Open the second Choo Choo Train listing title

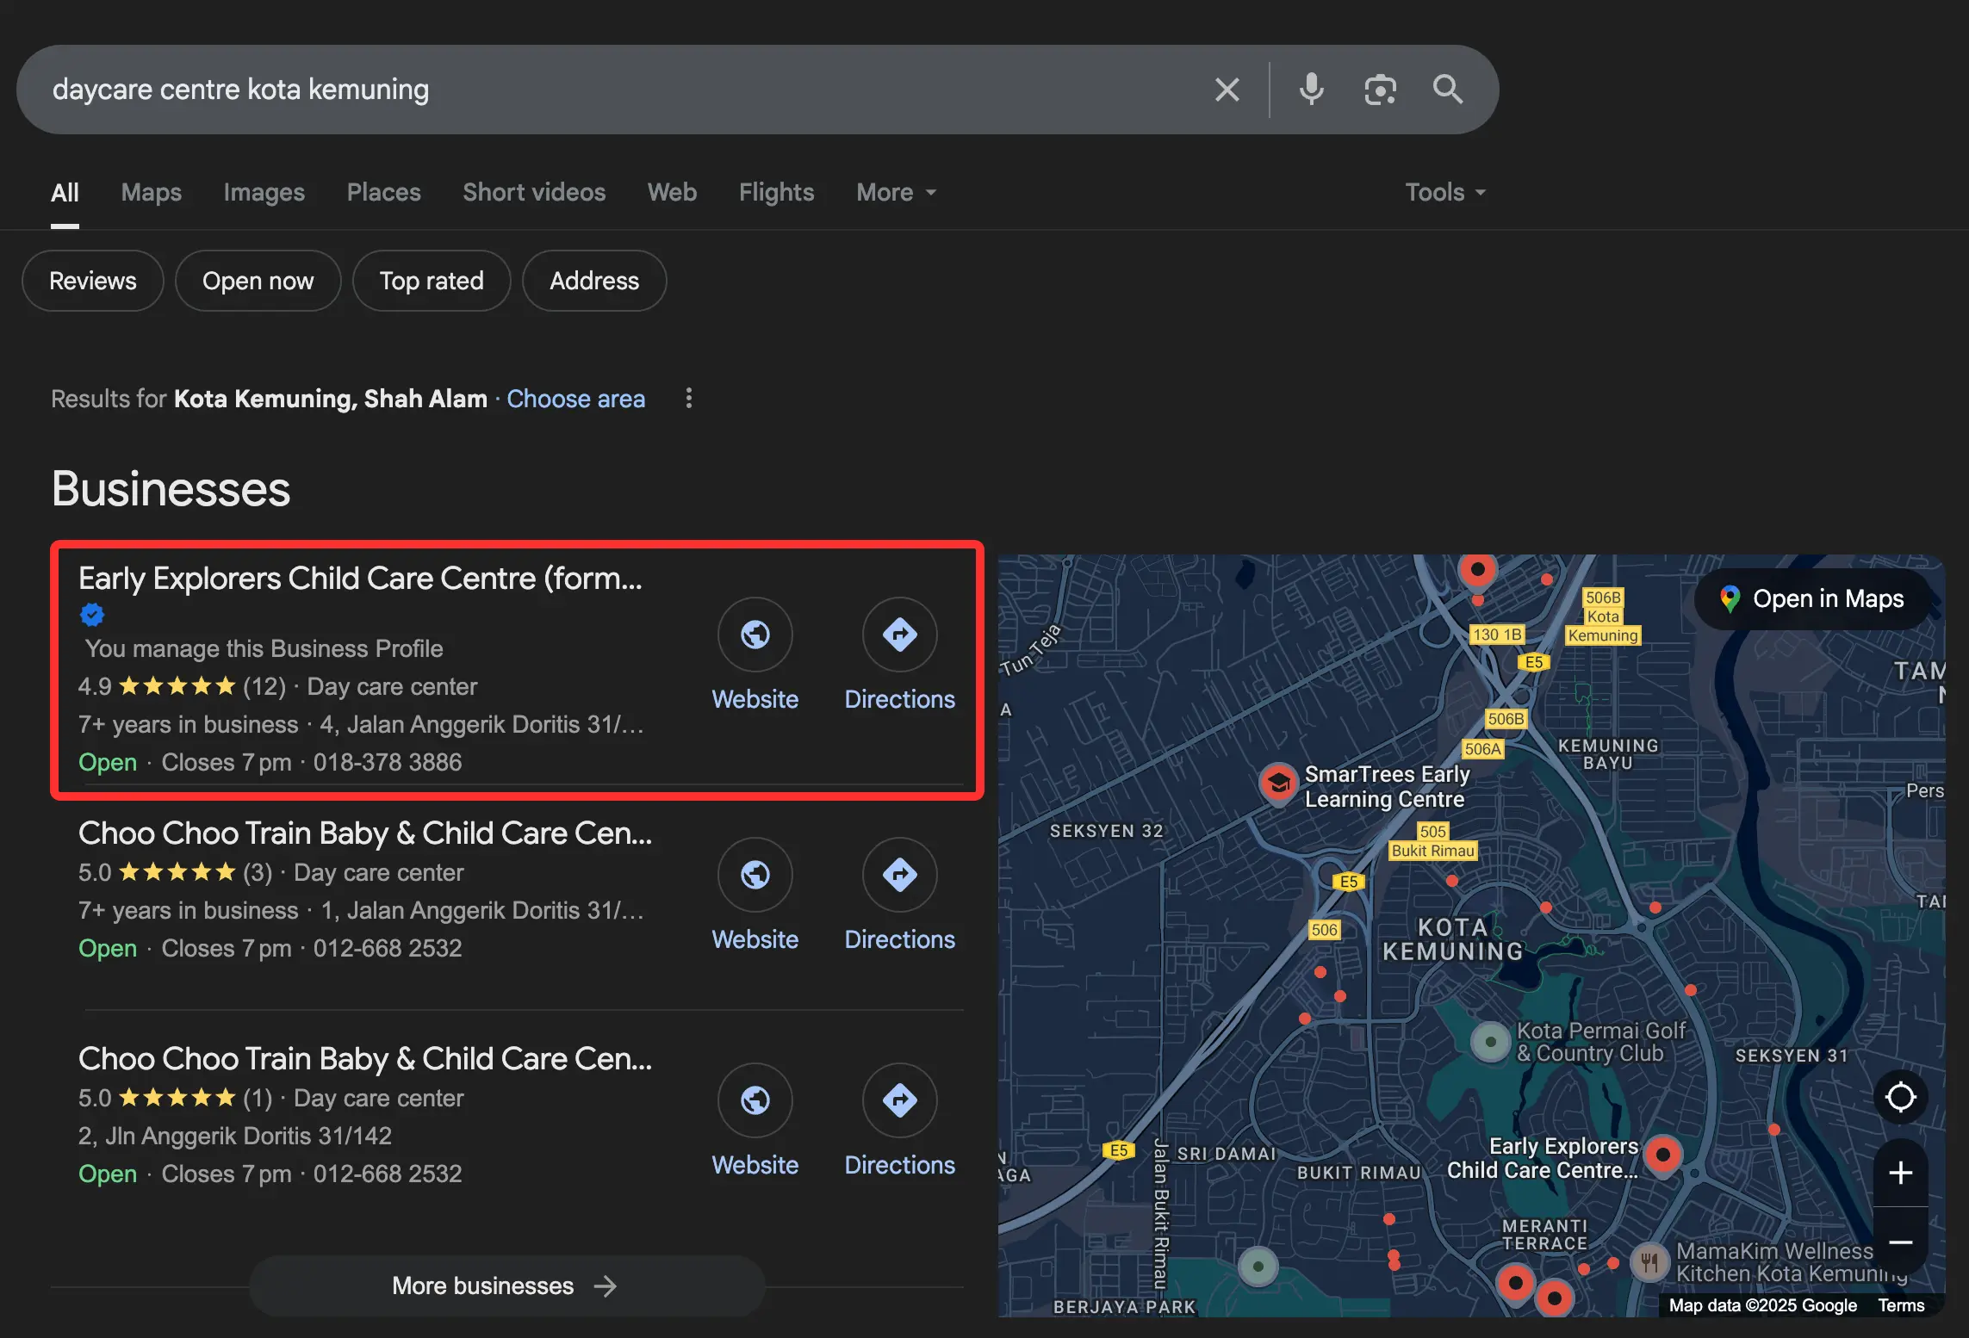pyautogui.click(x=365, y=1059)
